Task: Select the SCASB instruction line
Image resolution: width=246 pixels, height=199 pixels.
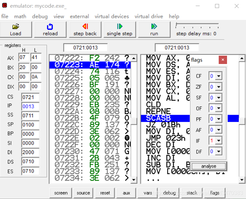Action: 165,118
